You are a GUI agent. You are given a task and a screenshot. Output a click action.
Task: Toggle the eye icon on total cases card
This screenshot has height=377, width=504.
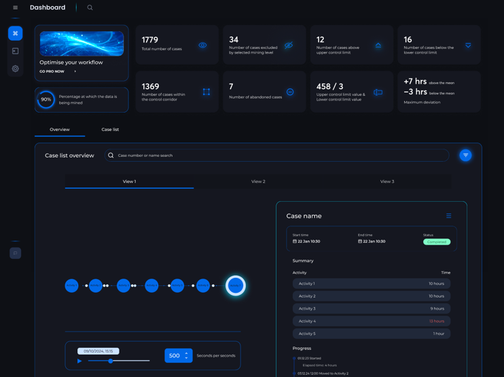(202, 45)
